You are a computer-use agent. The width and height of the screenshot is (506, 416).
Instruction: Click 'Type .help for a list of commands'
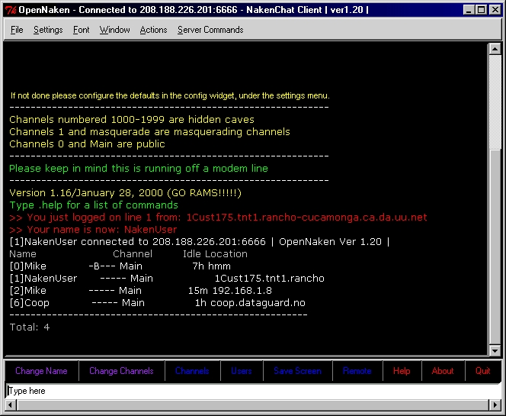click(94, 205)
